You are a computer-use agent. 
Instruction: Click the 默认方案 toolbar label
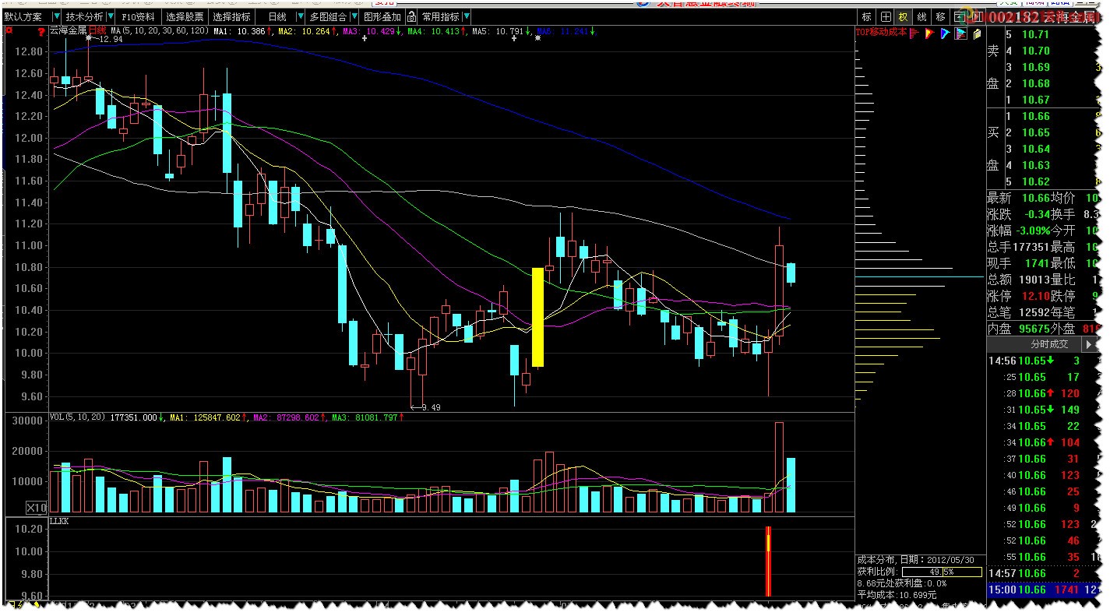[24, 16]
